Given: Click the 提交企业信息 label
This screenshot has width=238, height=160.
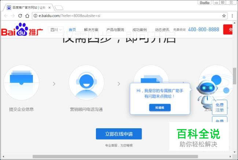Looking at the screenshot, I should (x=21, y=109).
